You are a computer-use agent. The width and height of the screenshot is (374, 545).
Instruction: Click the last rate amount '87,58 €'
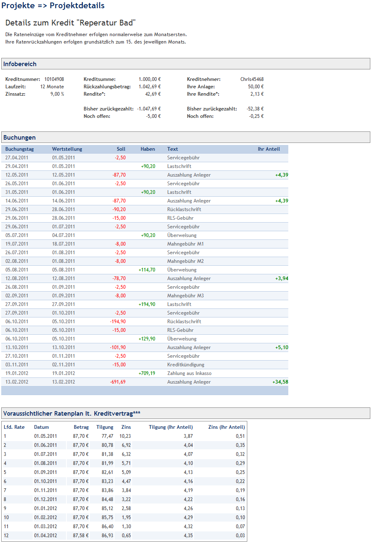pyautogui.click(x=81, y=536)
